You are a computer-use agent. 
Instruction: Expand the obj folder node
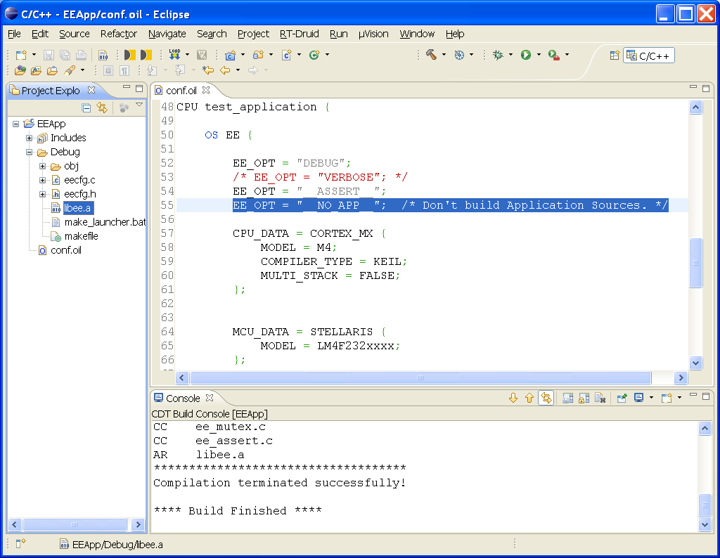click(x=42, y=166)
